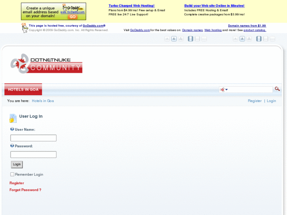
Task: Click the gray Login button
Action: coord(17,165)
